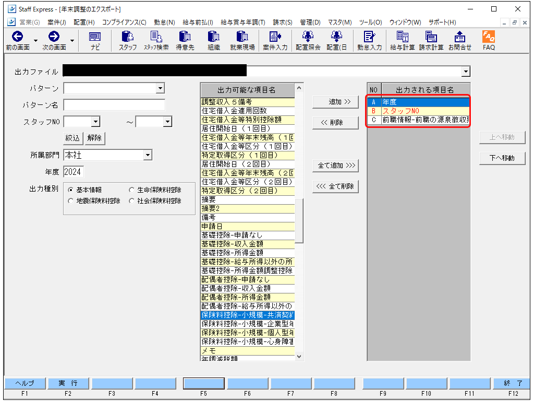The image size is (534, 401).
Task: Open the ナビ toolbar icon
Action: point(95,37)
